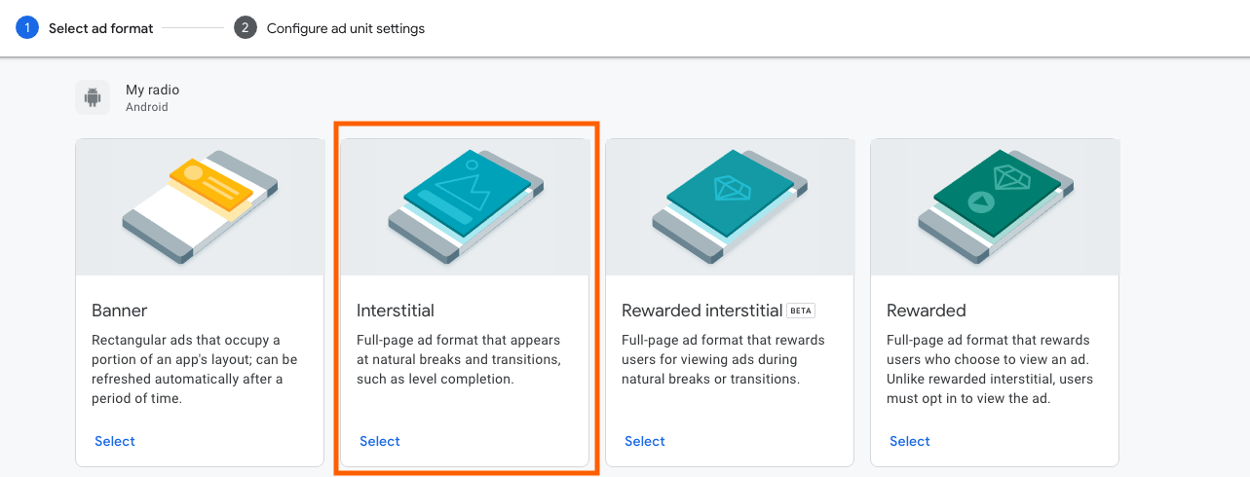Click the Interstitial card title
Viewport: 1250px width, 477px height.
coord(396,311)
